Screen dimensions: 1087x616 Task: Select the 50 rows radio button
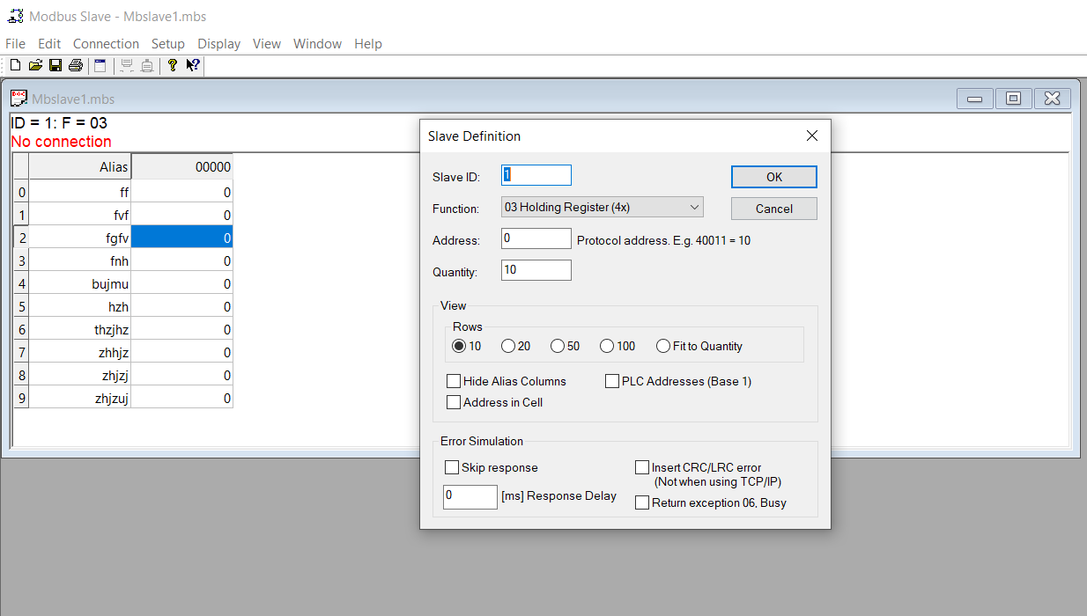pyautogui.click(x=557, y=346)
